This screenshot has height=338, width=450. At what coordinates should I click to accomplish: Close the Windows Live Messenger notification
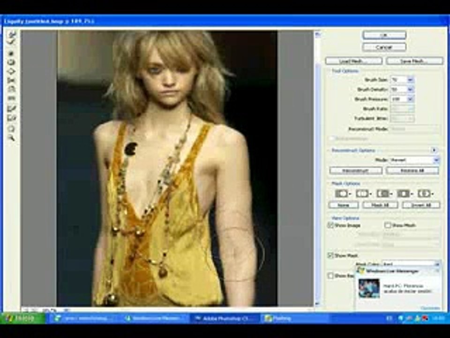click(438, 271)
